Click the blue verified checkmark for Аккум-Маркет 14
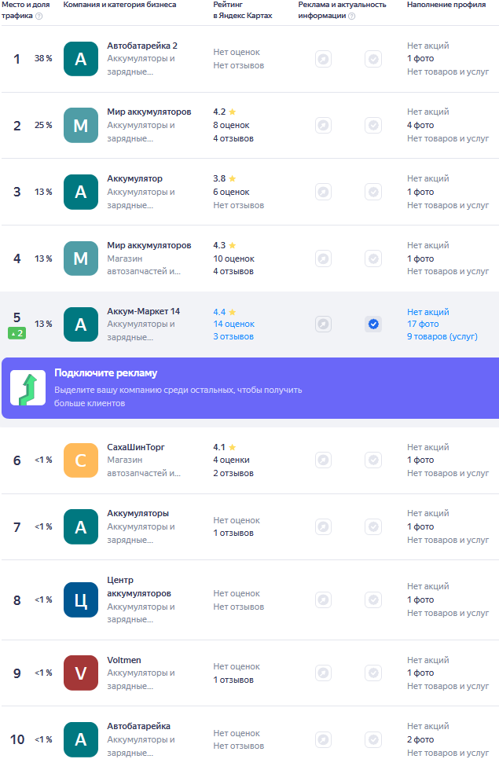 click(x=373, y=324)
